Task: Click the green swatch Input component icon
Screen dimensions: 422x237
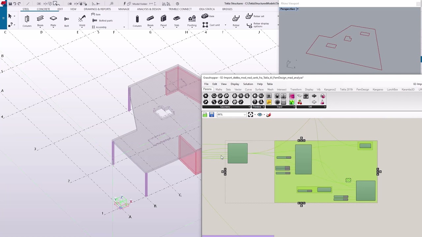Action: (292, 102)
